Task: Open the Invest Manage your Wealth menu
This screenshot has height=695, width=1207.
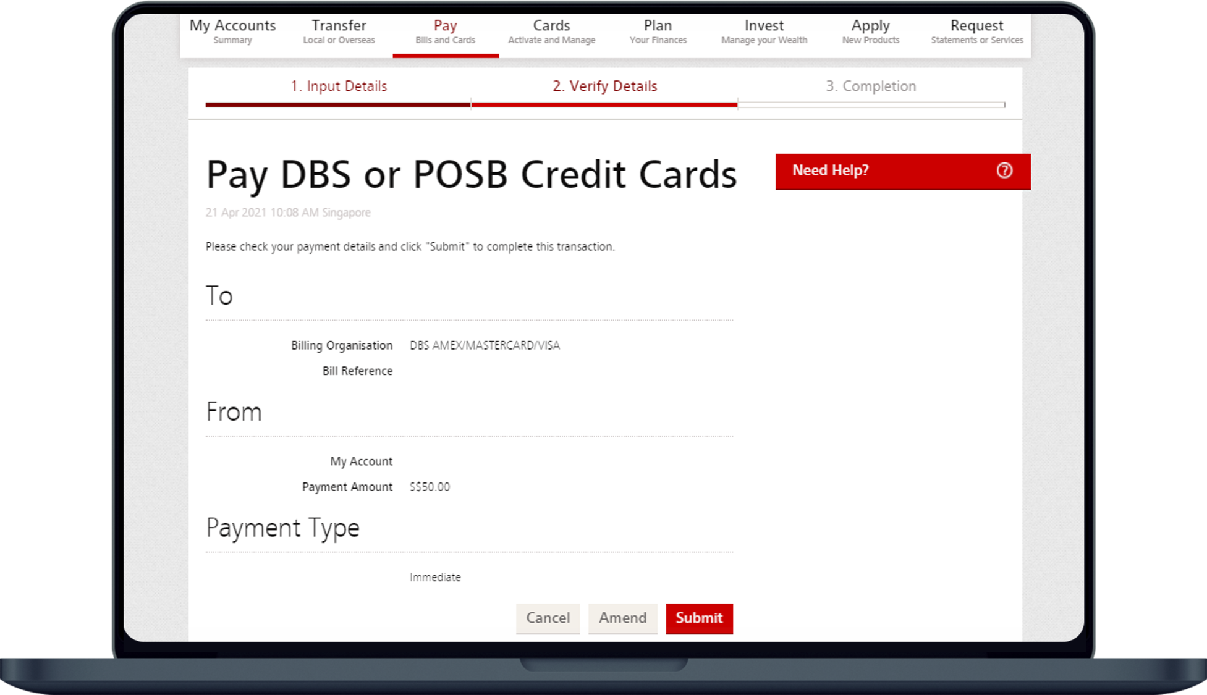Action: (764, 32)
